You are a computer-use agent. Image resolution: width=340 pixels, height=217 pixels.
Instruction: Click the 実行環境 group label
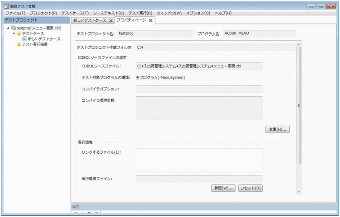point(85,142)
